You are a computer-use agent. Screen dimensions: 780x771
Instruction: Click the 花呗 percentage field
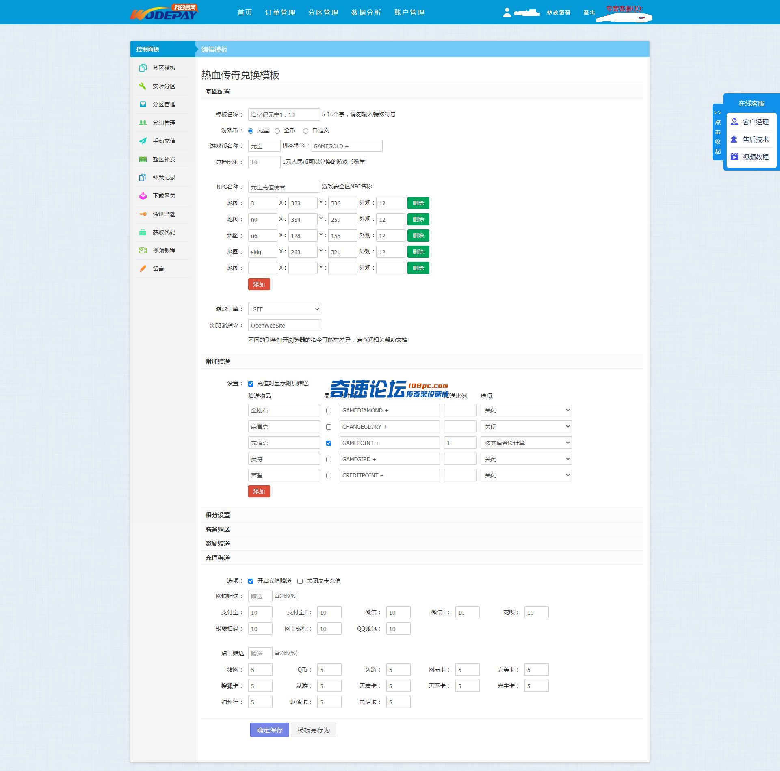coord(536,612)
